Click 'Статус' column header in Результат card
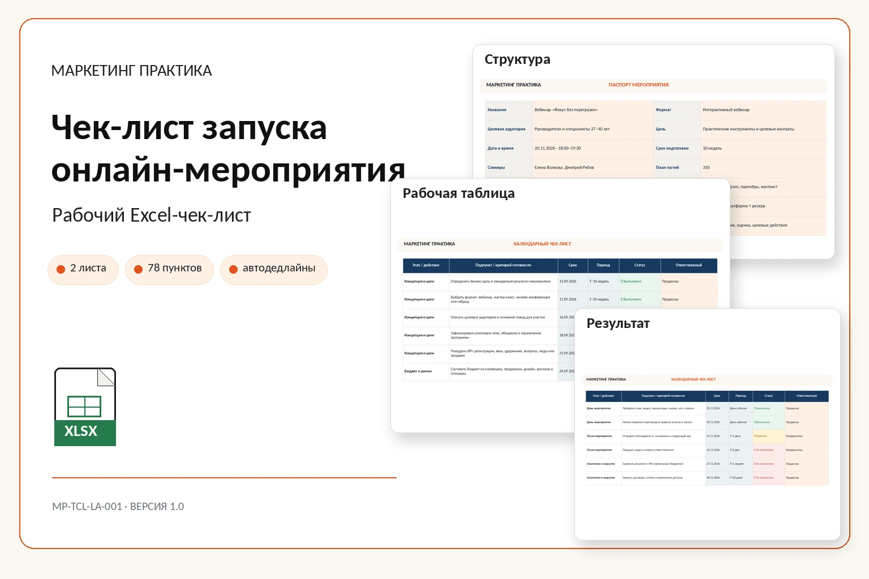Screen dimensions: 869x579 point(768,396)
